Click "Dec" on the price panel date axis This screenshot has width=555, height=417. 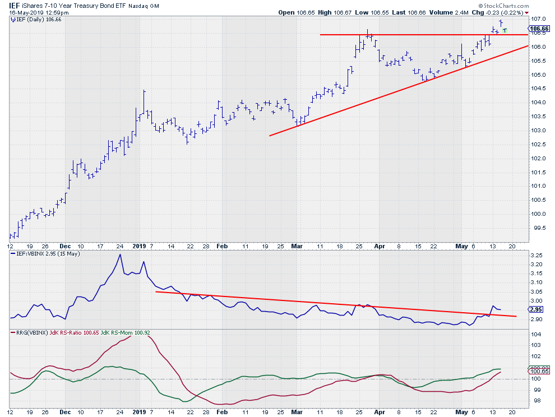(x=65, y=247)
